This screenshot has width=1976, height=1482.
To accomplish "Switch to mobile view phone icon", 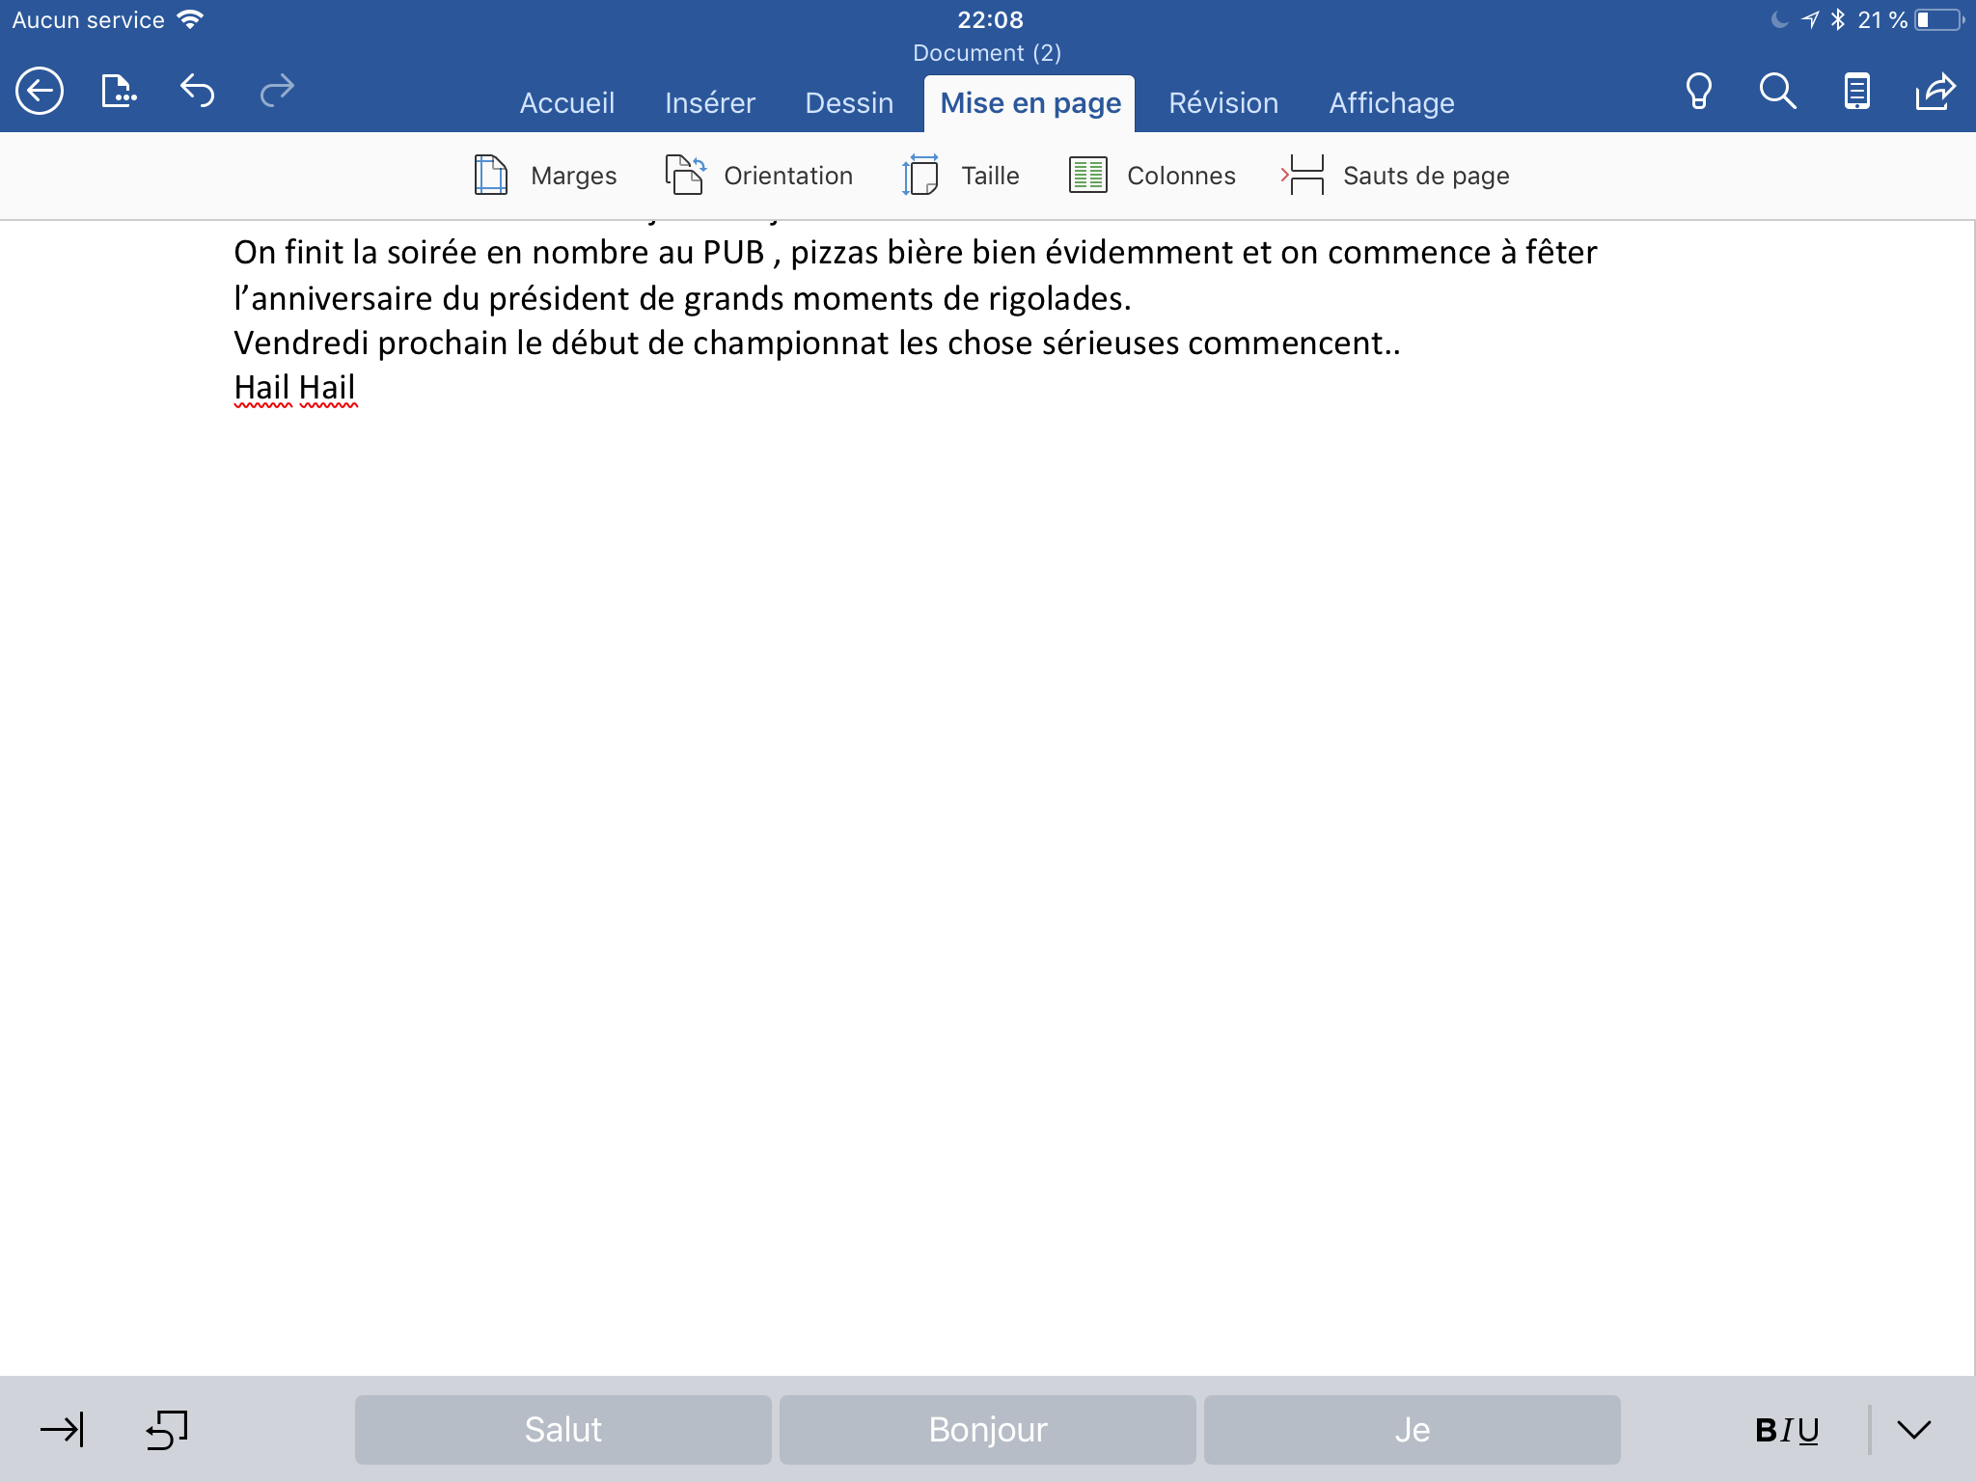I will [x=1856, y=92].
